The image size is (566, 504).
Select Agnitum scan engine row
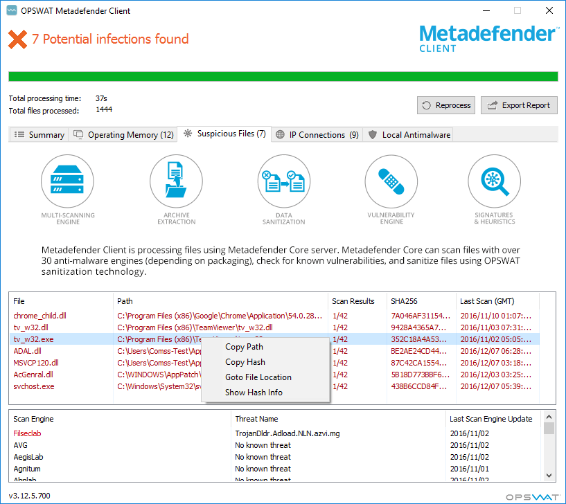[x=276, y=469]
